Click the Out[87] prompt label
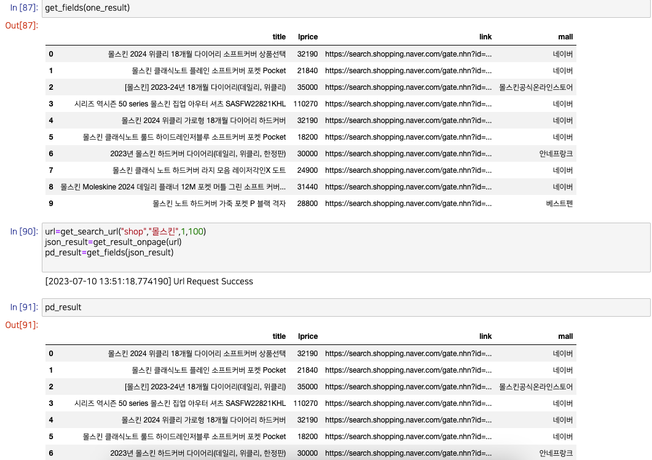The image size is (652, 460). coord(20,25)
